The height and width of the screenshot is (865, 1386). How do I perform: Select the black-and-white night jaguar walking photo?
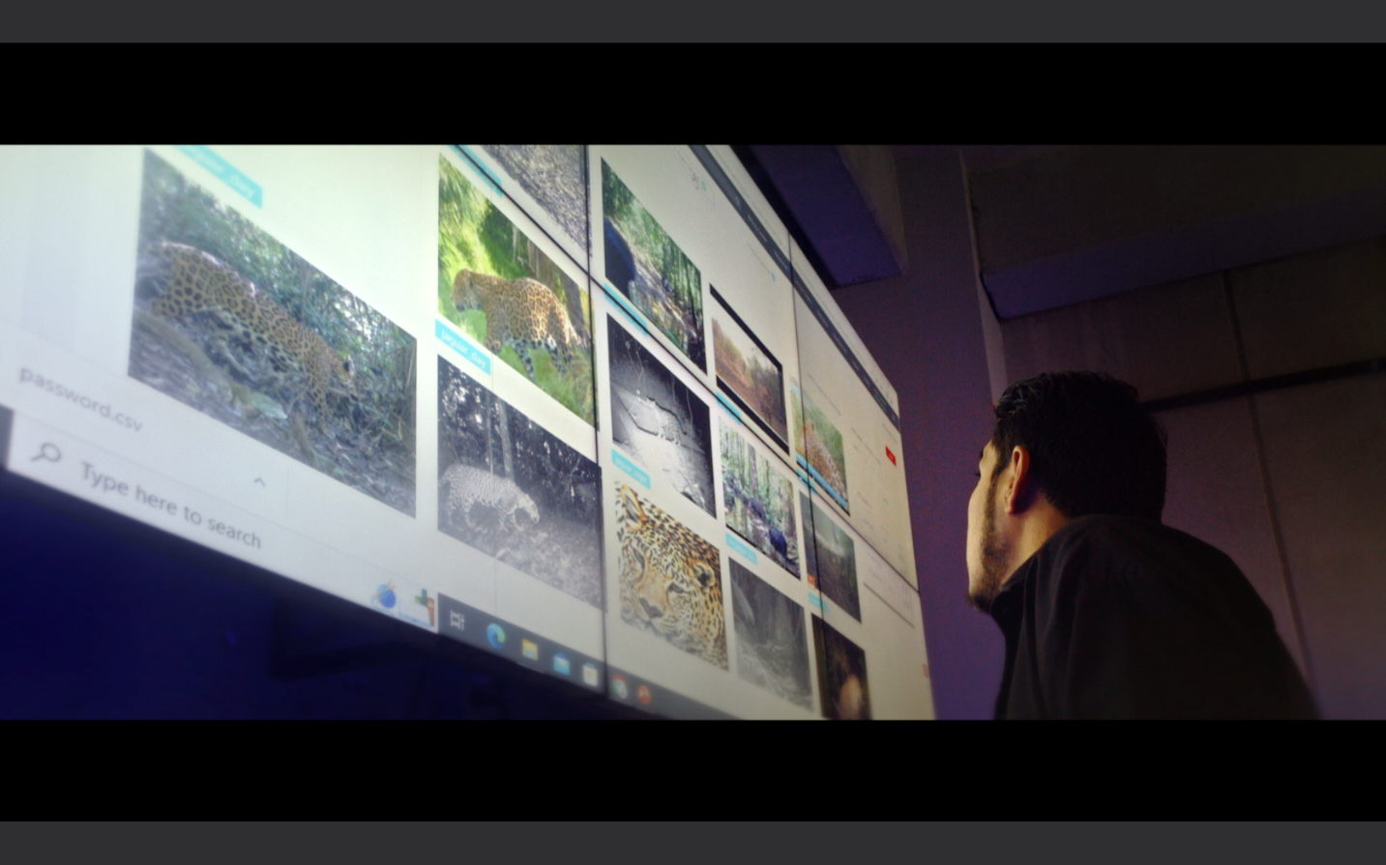tap(519, 483)
